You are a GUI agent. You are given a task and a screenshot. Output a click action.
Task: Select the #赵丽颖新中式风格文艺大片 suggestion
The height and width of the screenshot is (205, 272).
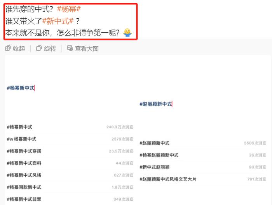[x=203, y=179]
